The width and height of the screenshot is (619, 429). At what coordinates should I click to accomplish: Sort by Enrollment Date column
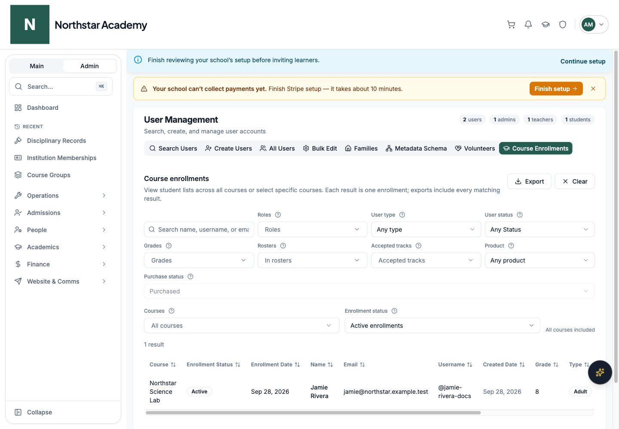click(275, 365)
